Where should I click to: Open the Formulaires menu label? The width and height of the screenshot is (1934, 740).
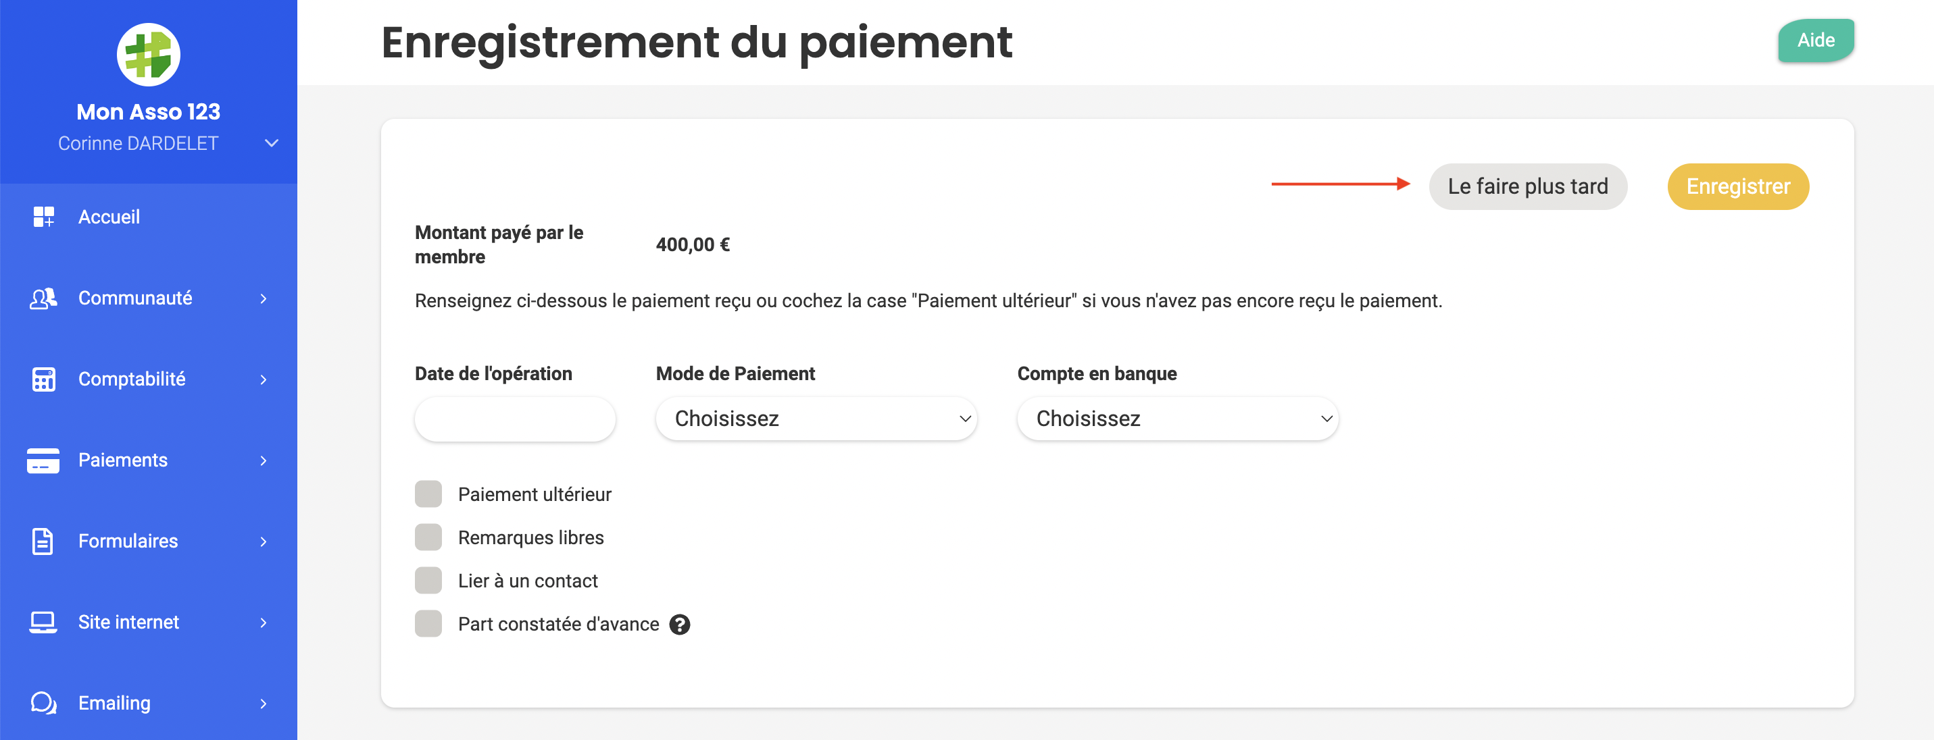[128, 541]
